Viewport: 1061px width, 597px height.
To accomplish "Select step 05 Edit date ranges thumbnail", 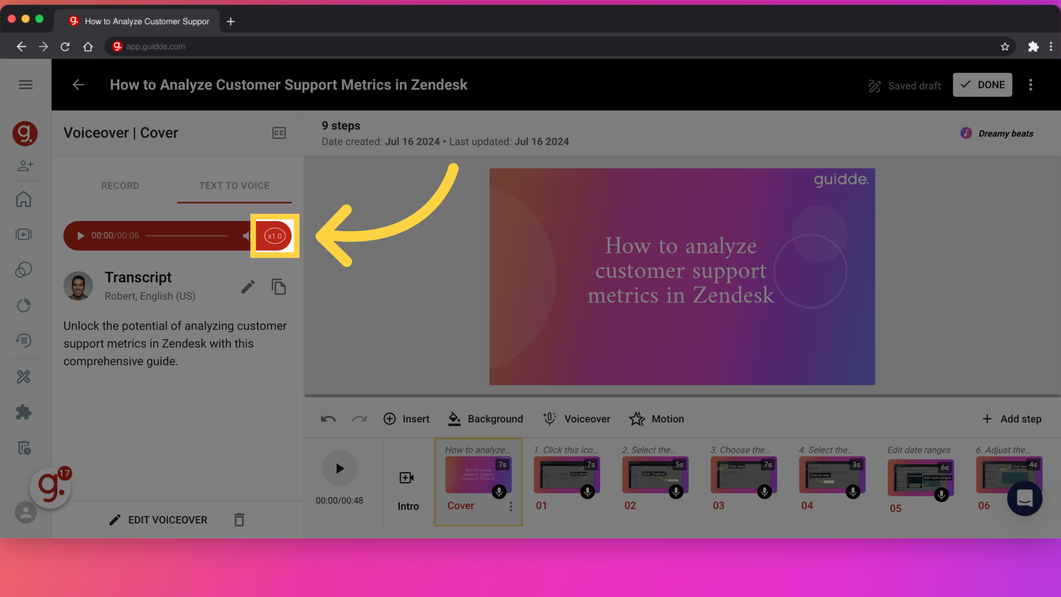I will click(920, 478).
